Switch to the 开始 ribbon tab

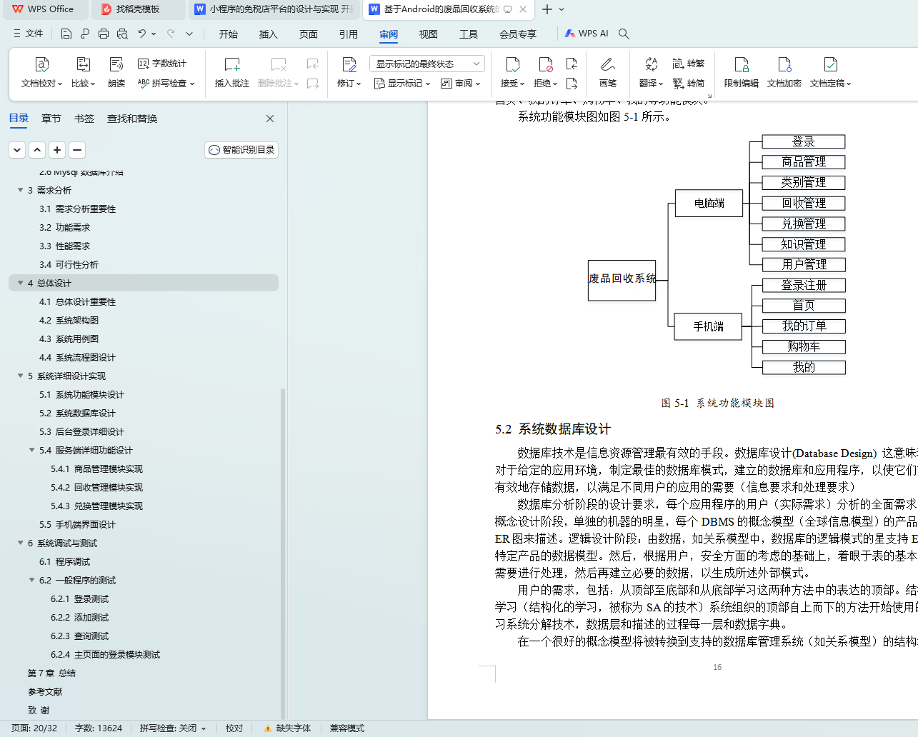[229, 34]
